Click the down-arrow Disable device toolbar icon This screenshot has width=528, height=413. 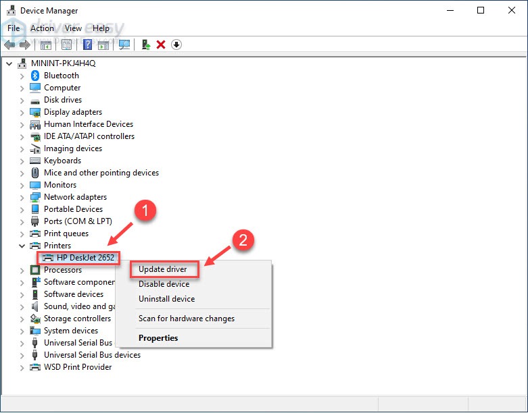176,45
